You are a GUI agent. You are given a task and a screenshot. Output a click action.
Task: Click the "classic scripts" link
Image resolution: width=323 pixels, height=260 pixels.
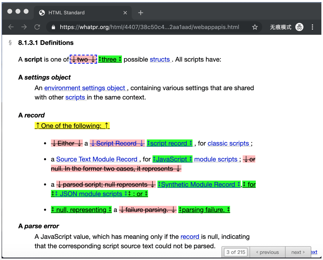[228, 143]
